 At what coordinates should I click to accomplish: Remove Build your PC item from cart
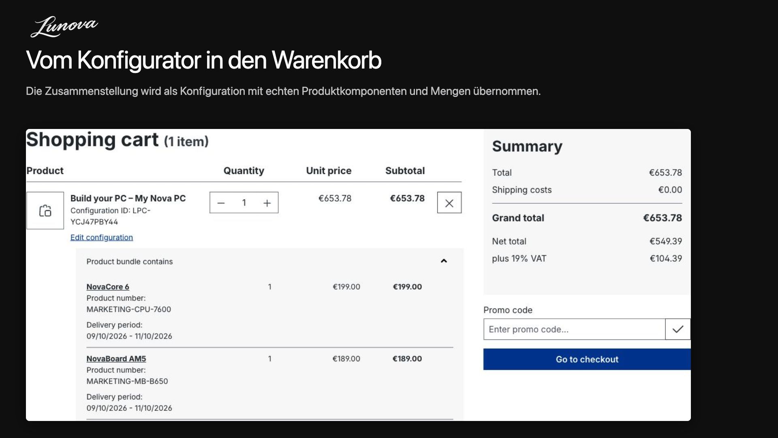tap(449, 203)
